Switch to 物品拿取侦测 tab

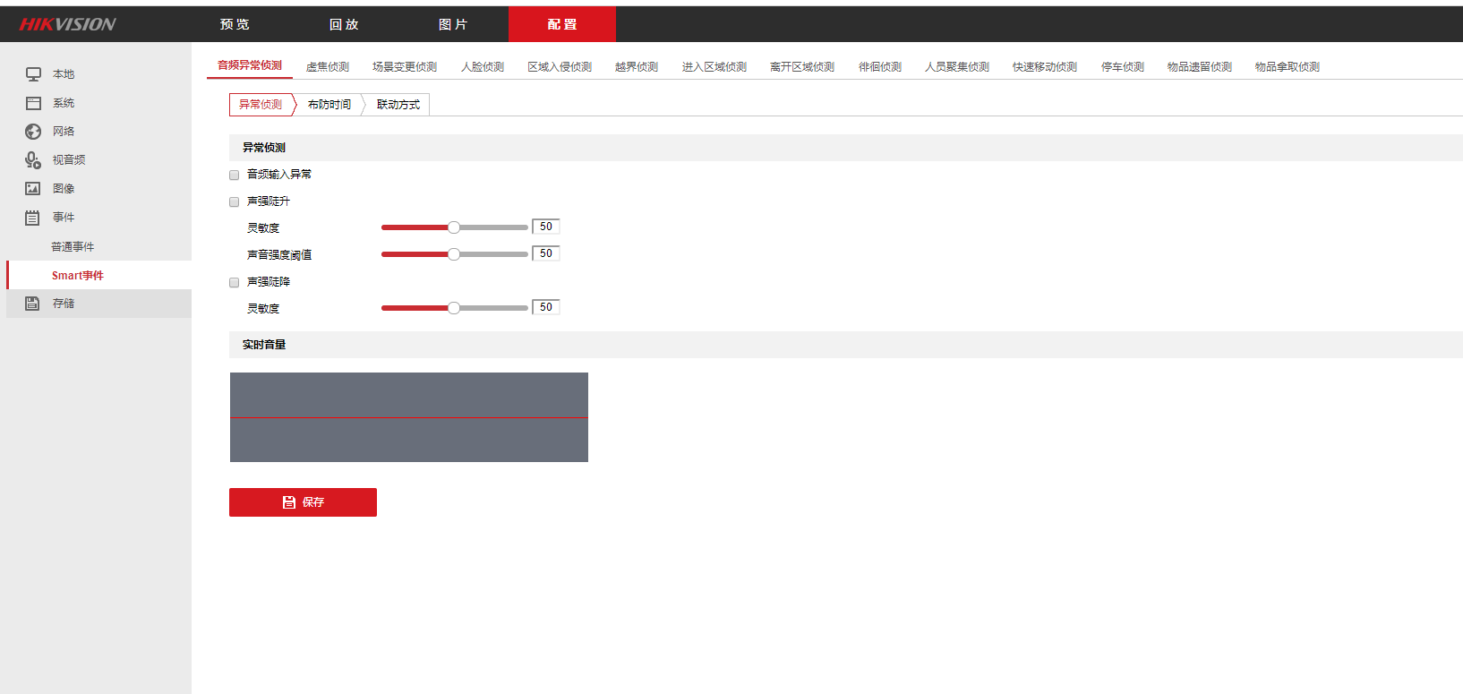(x=1288, y=67)
